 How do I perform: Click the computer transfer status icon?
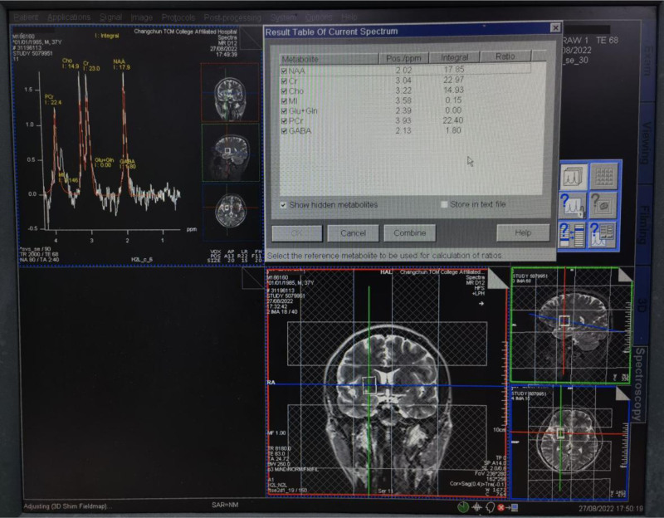click(x=513, y=507)
